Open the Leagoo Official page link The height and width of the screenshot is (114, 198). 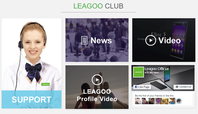click(x=156, y=69)
